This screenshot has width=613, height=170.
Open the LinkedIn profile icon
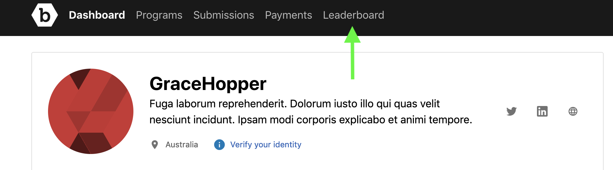tap(542, 111)
